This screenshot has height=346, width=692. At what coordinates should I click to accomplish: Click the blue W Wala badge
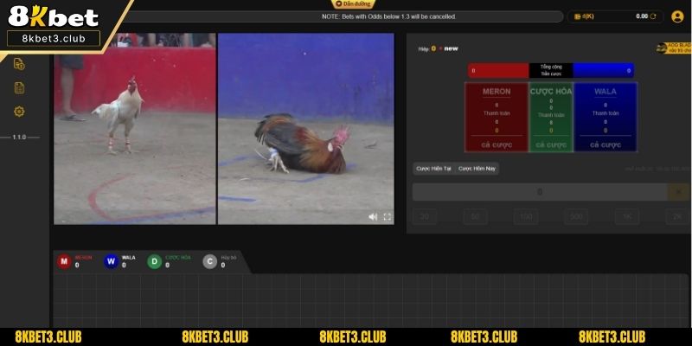pos(110,261)
